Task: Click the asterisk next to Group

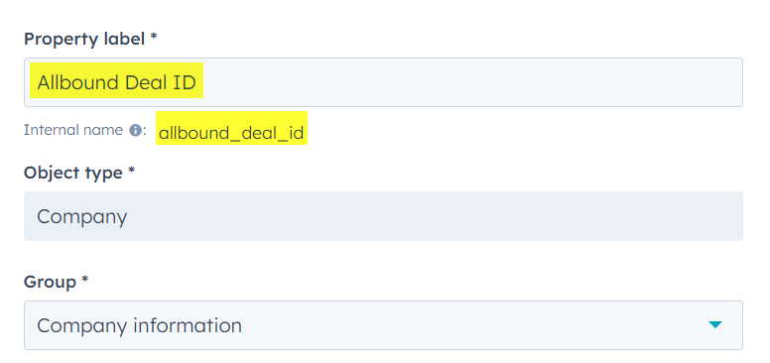Action: click(85, 280)
